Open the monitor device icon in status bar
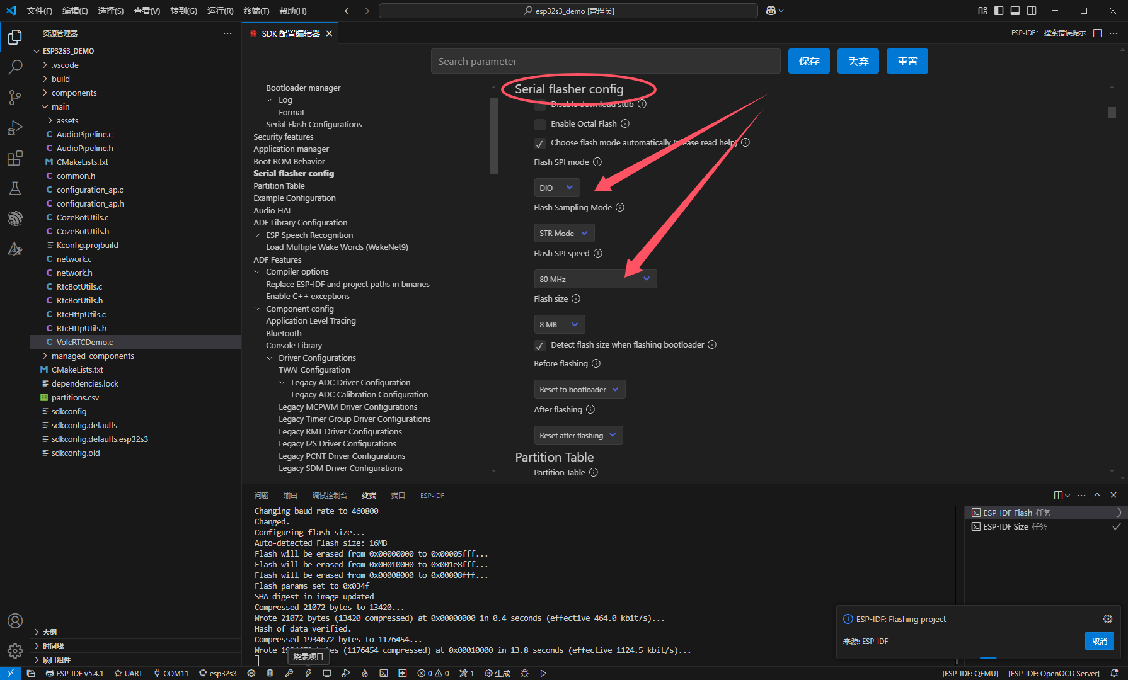 coord(327,673)
